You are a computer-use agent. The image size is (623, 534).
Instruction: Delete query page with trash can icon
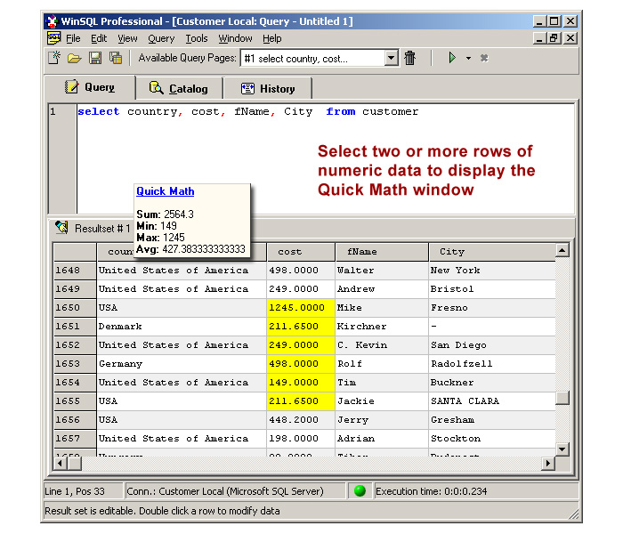click(409, 58)
